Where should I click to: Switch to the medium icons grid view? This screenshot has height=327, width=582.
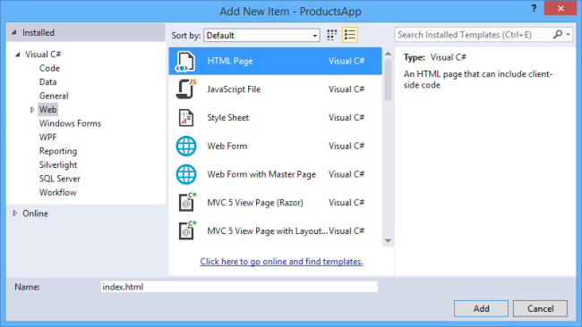tap(331, 35)
